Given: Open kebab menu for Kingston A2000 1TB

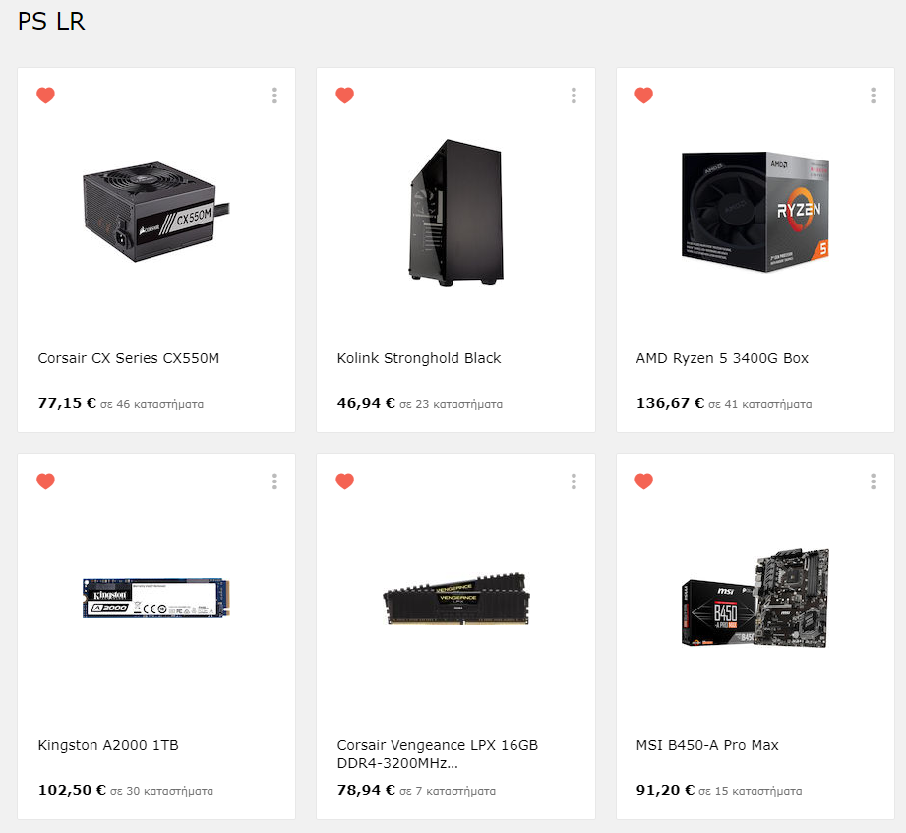Looking at the screenshot, I should (x=275, y=481).
